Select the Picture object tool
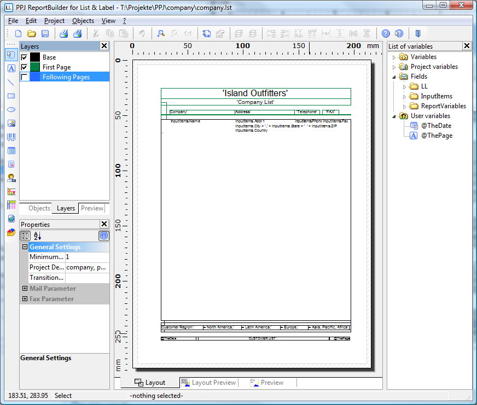477x405 pixels. point(11,123)
